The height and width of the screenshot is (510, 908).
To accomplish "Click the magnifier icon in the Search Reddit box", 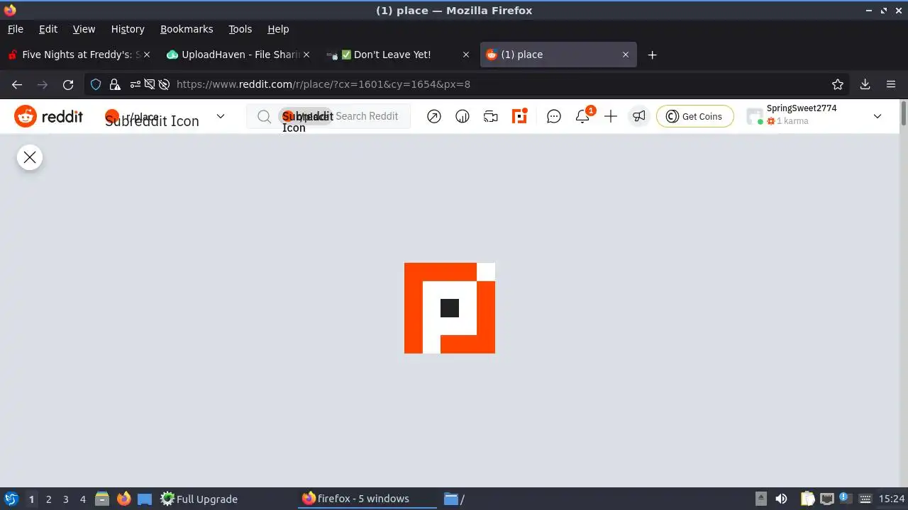I will coord(264,116).
